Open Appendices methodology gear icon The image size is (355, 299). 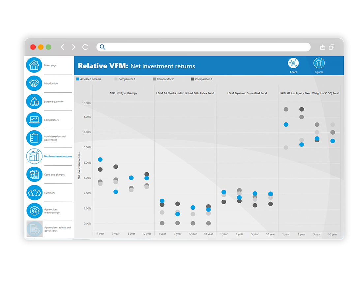[34, 211]
